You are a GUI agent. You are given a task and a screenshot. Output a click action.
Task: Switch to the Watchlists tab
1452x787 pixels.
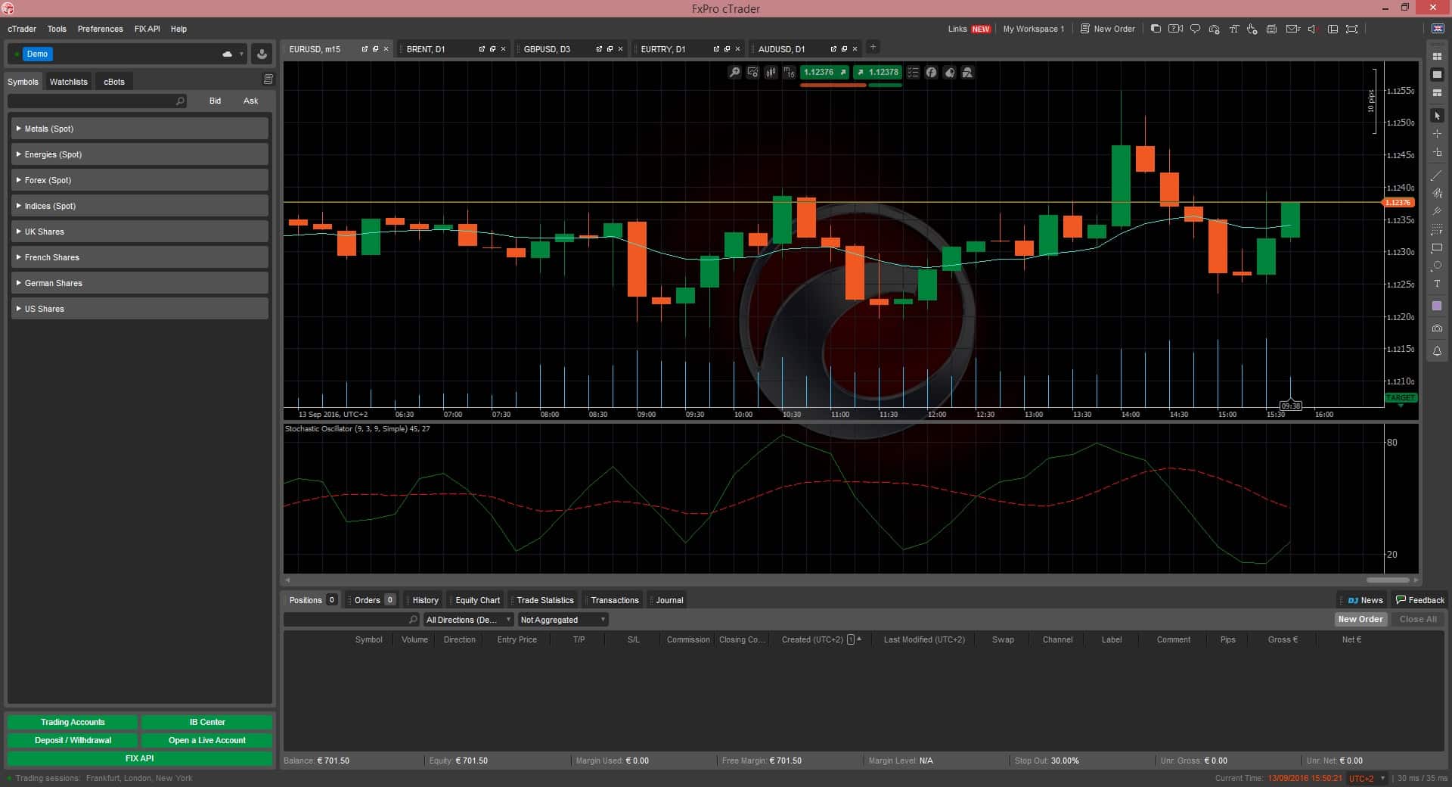(68, 82)
